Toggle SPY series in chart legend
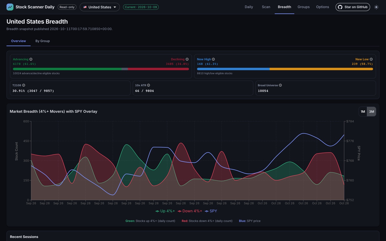This screenshot has width=386, height=241. [x=211, y=211]
